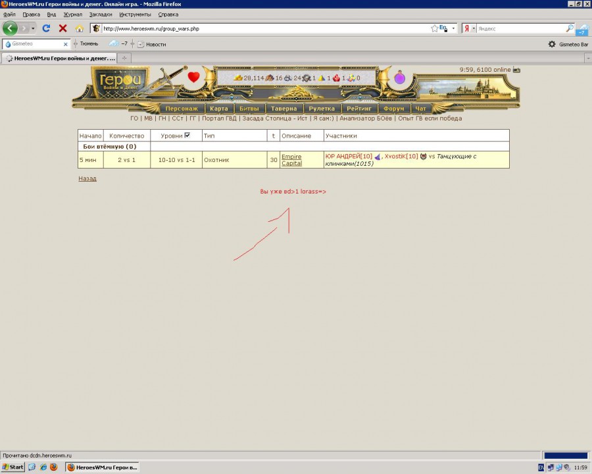Toggle the Уровни checkbox in table header
592x474 pixels.
coord(187,135)
